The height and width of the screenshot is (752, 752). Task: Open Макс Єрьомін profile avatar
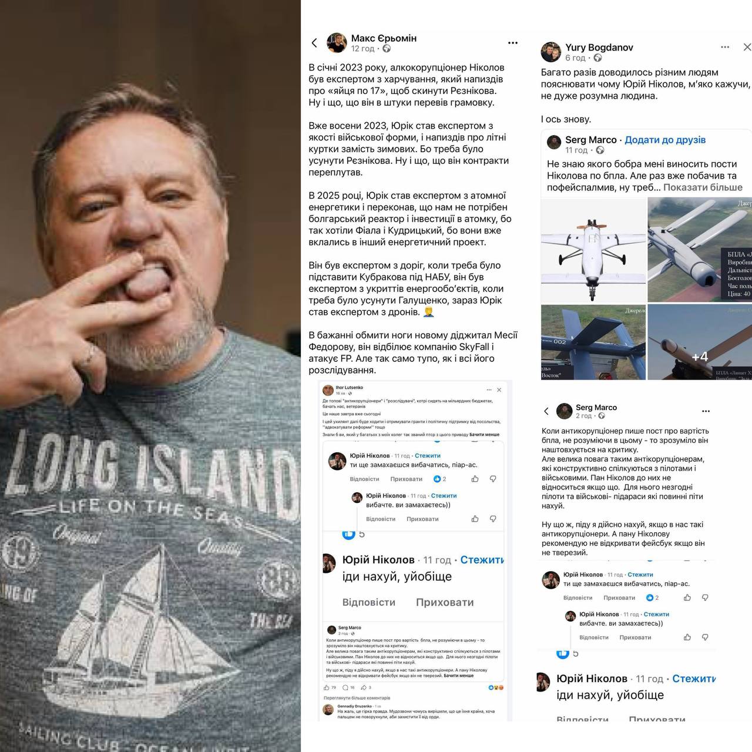[x=337, y=43]
